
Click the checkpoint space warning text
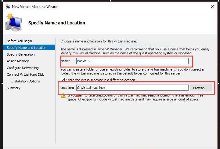pyautogui.click(x=133, y=97)
